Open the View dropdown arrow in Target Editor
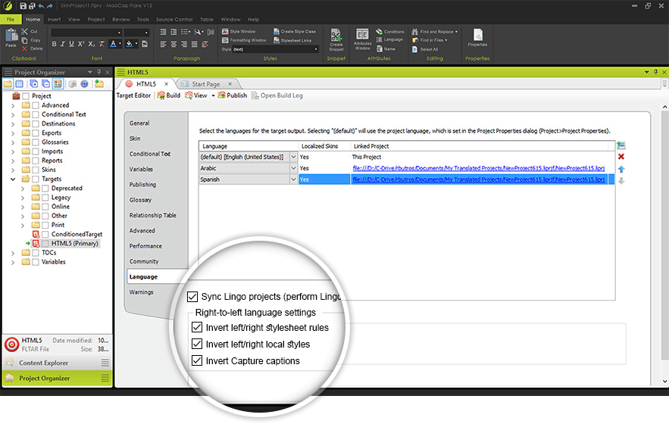The width and height of the screenshot is (669, 424). 214,95
